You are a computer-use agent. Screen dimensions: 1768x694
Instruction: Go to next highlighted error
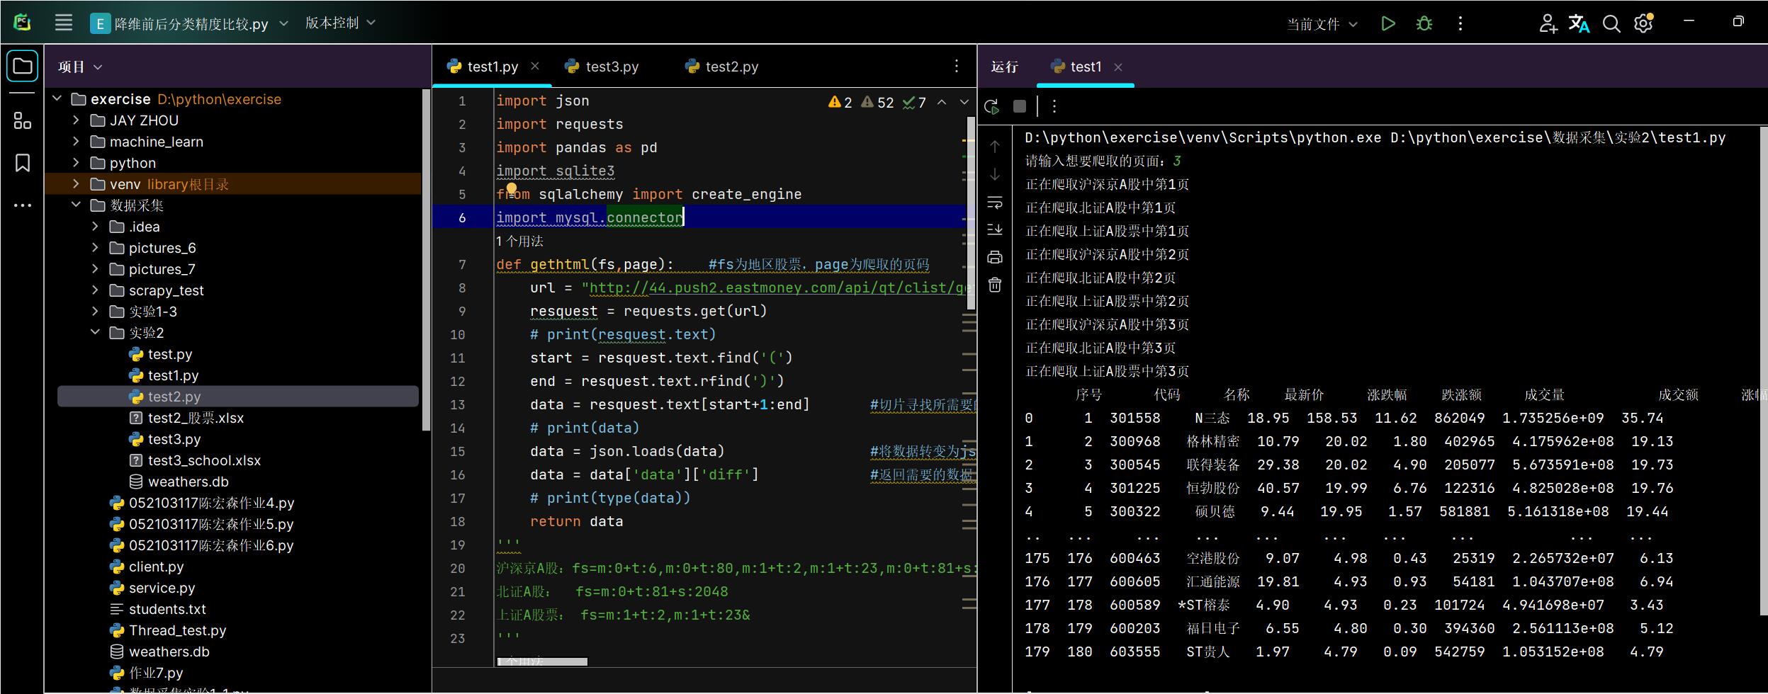(x=964, y=103)
